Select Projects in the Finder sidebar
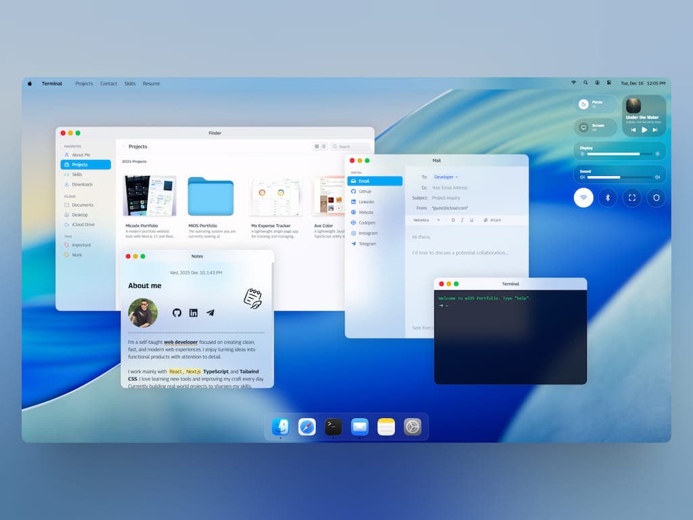Viewport: 693px width, 520px height. [x=84, y=164]
